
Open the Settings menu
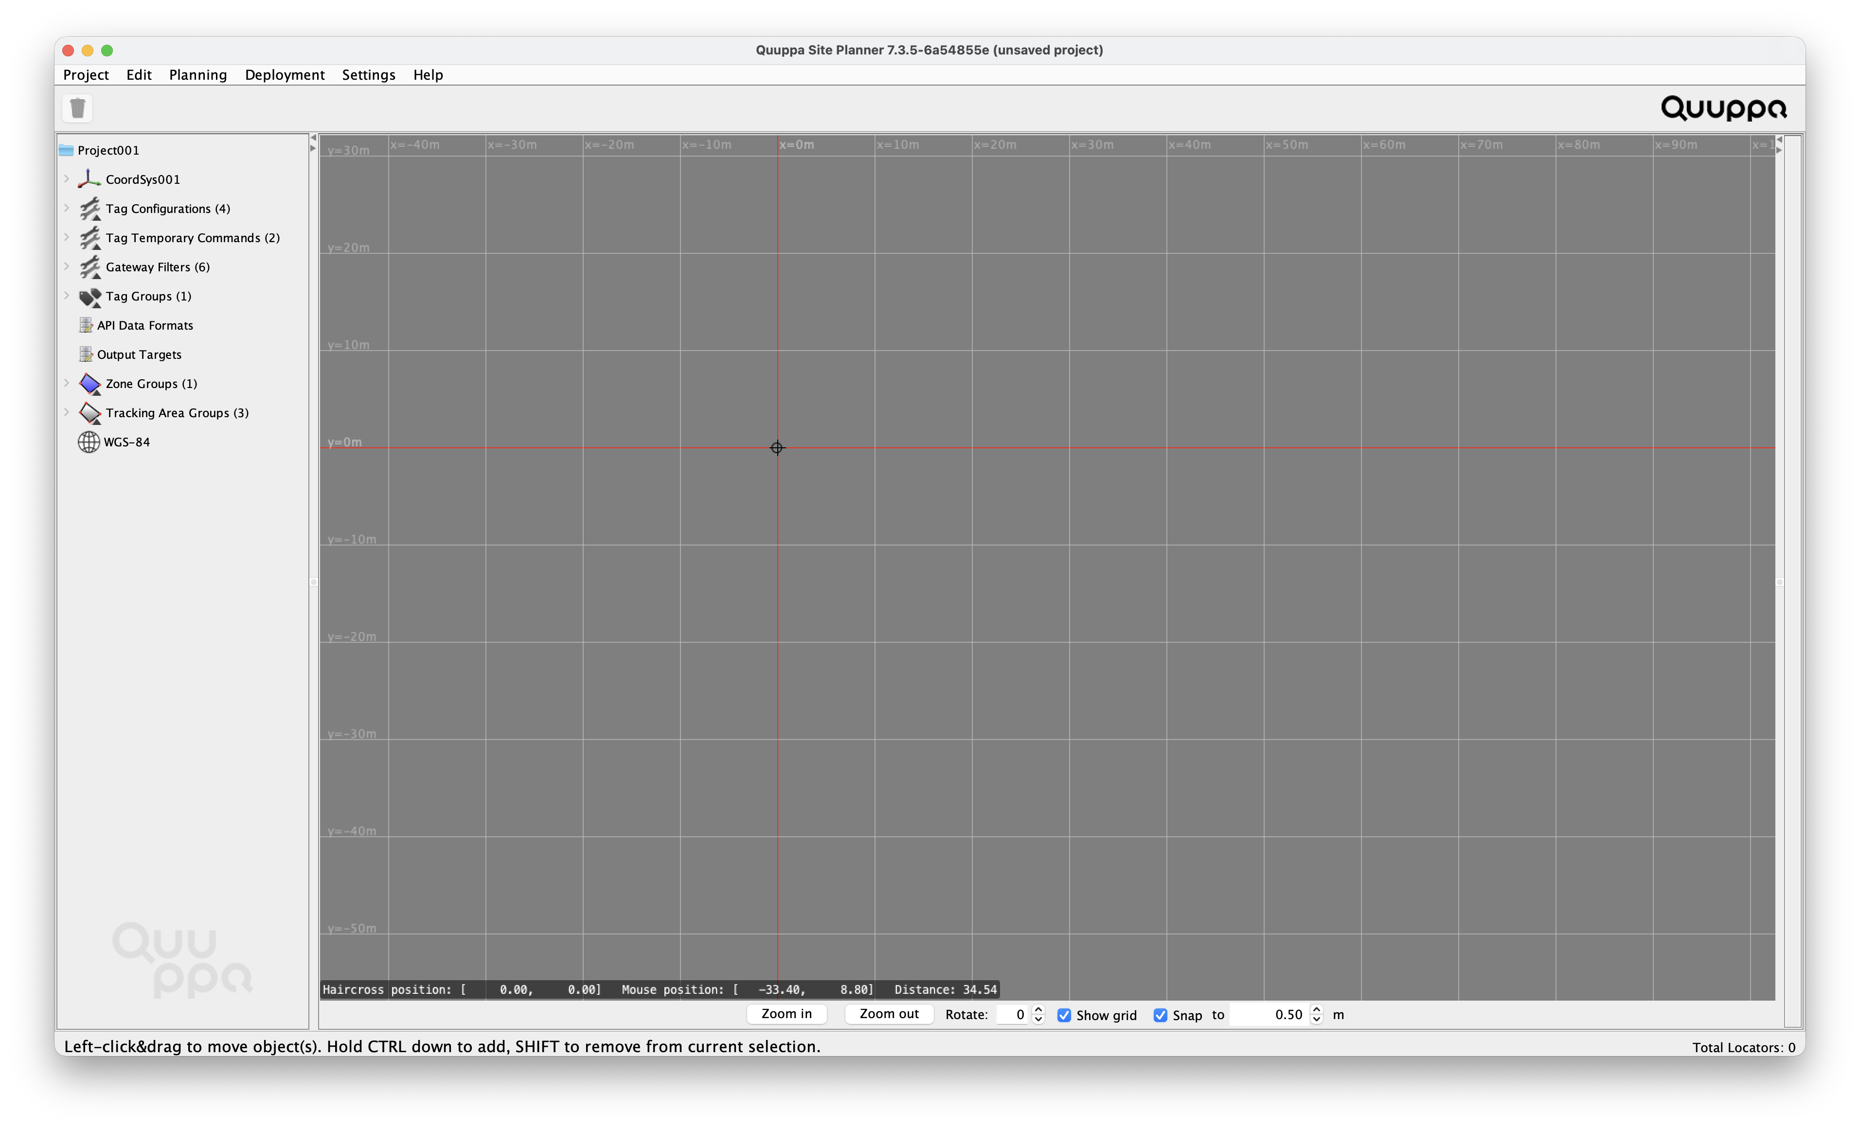(368, 75)
